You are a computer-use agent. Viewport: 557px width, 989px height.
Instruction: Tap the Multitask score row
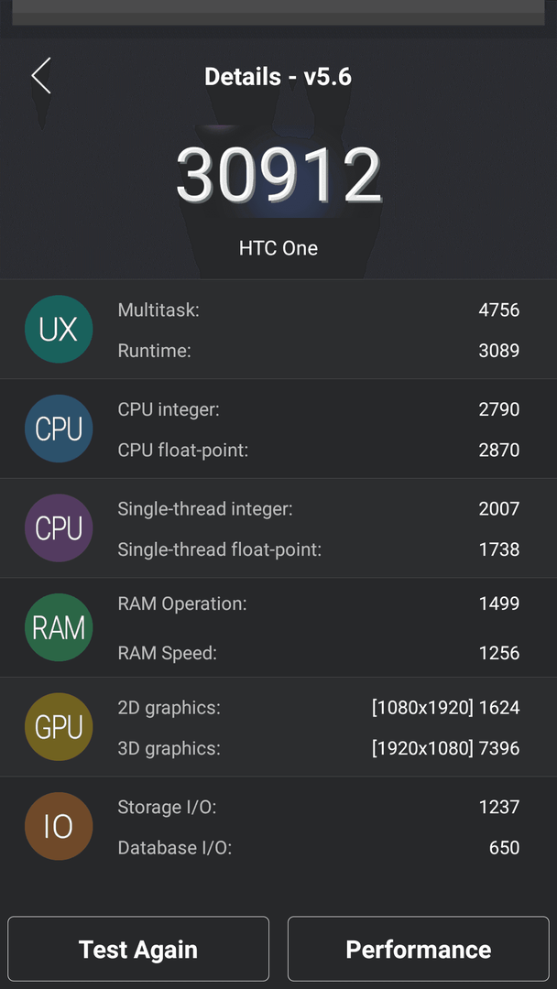[x=319, y=310]
